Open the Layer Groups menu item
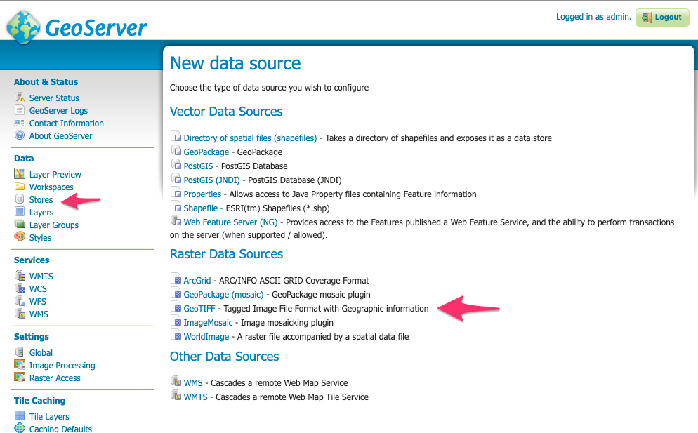The width and height of the screenshot is (698, 433). click(54, 225)
